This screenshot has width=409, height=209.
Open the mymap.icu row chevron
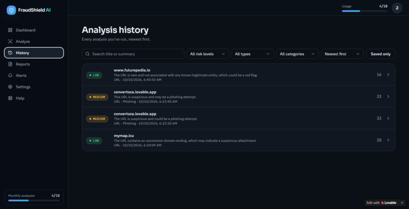click(388, 140)
